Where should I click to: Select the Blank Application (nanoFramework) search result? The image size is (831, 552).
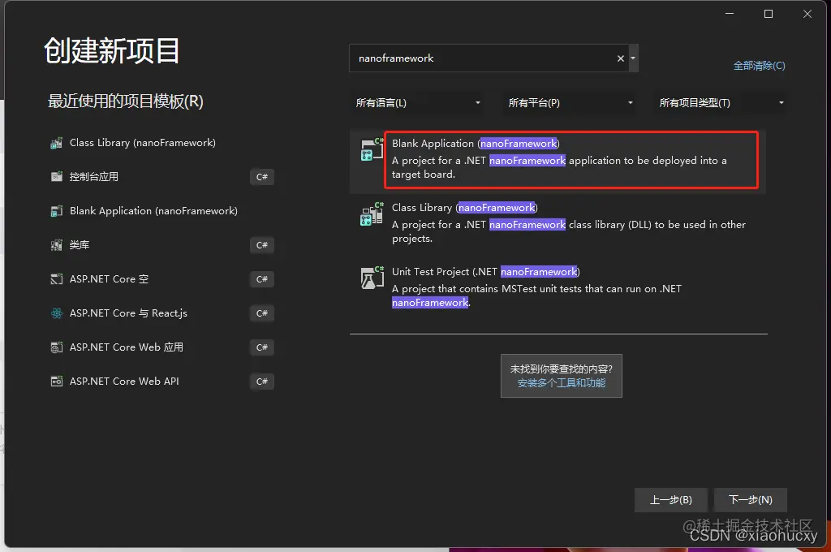pyautogui.click(x=558, y=160)
